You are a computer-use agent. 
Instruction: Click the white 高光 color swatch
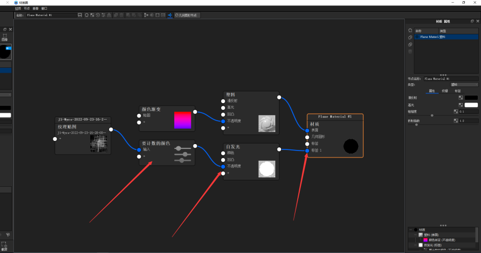pyautogui.click(x=471, y=105)
